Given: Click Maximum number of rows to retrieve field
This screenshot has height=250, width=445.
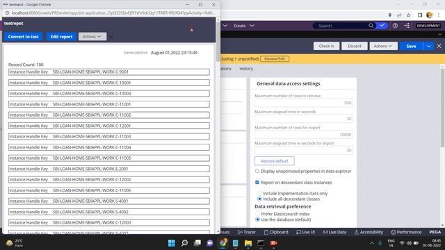Looking at the screenshot, I should pyautogui.click(x=303, y=103).
